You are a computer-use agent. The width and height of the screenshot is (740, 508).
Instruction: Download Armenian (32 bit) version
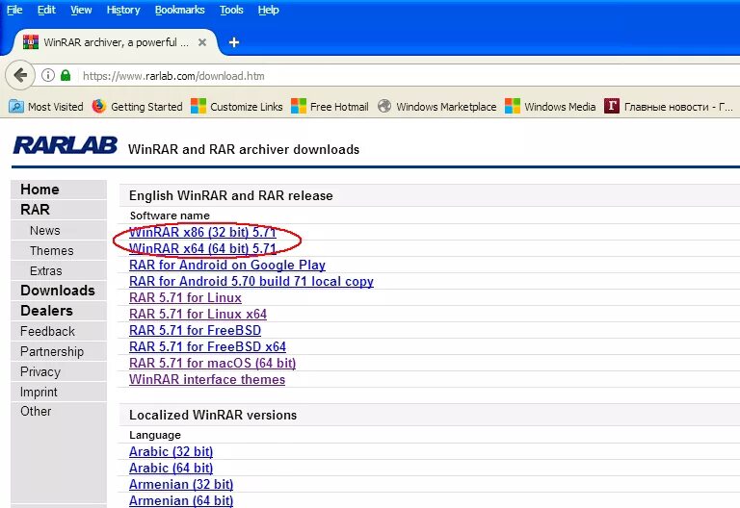coord(181,485)
